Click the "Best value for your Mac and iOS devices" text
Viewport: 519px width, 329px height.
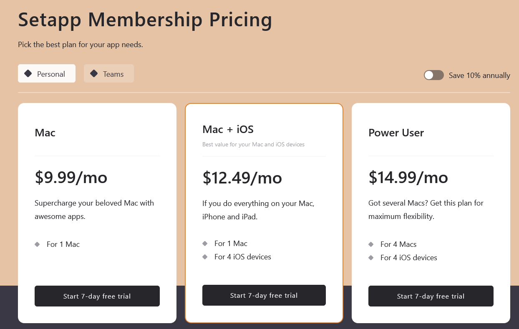point(253,144)
